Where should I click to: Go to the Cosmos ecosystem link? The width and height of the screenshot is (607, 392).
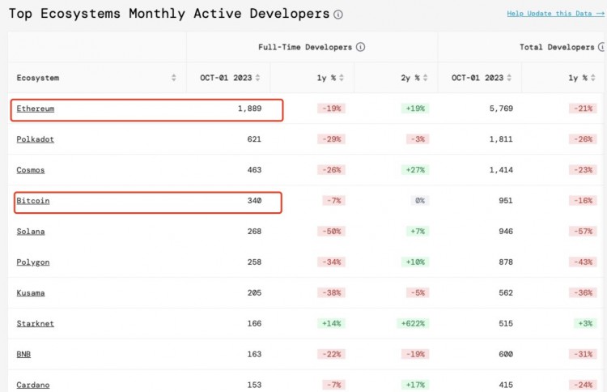click(x=31, y=170)
